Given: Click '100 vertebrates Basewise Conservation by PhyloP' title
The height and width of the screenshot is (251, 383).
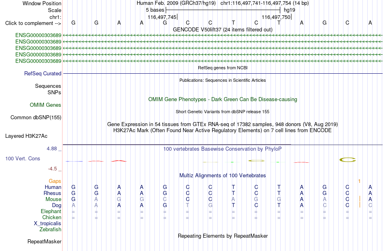Looking at the screenshot, I should 223,149.
